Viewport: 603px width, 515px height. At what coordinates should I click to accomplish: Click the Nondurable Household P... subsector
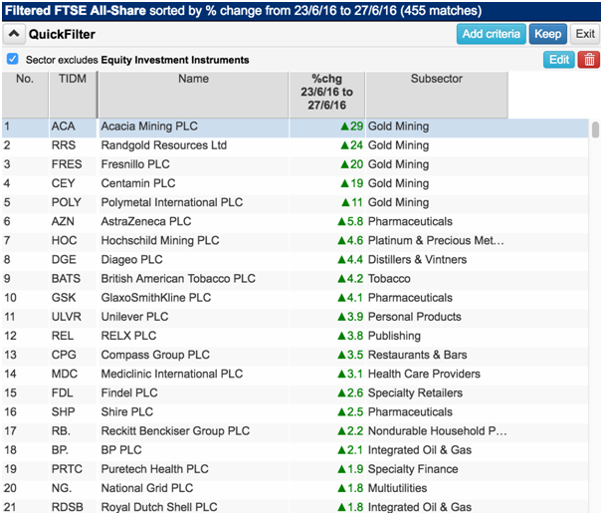click(437, 431)
